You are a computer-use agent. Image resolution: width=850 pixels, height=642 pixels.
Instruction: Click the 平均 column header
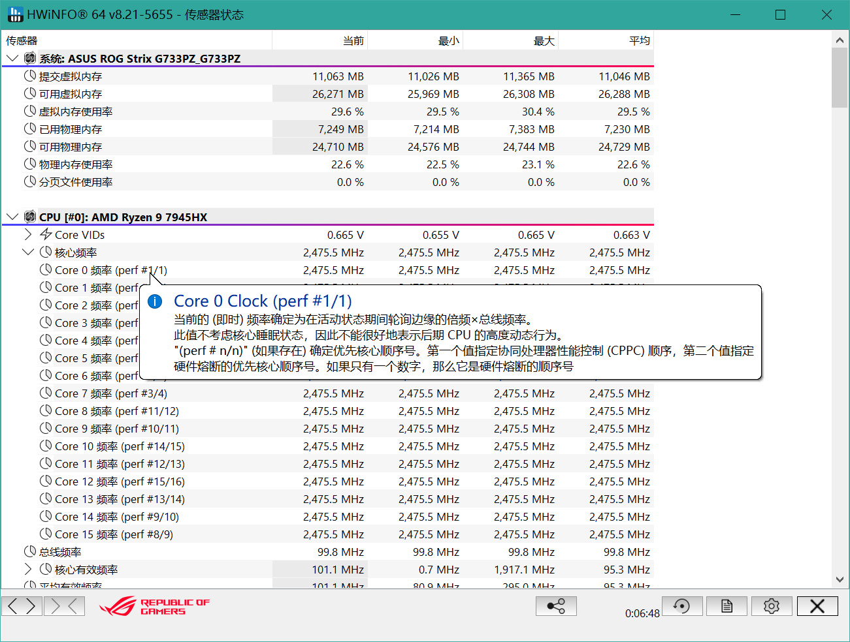coord(606,40)
